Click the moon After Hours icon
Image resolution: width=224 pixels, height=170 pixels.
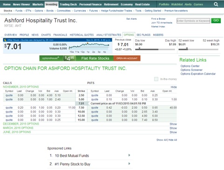(5, 40)
